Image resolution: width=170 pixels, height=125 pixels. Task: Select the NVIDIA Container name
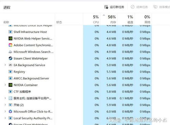coord(26,85)
